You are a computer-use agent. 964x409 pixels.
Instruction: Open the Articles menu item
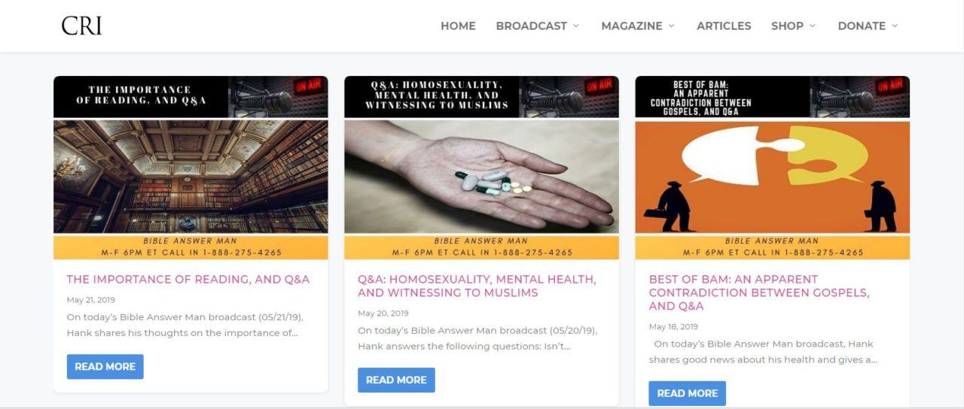(724, 26)
